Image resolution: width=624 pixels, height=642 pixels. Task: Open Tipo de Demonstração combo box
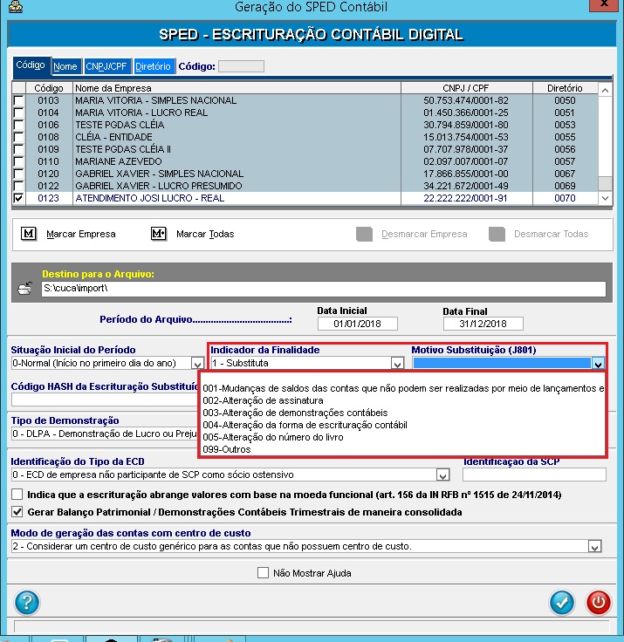(x=105, y=434)
